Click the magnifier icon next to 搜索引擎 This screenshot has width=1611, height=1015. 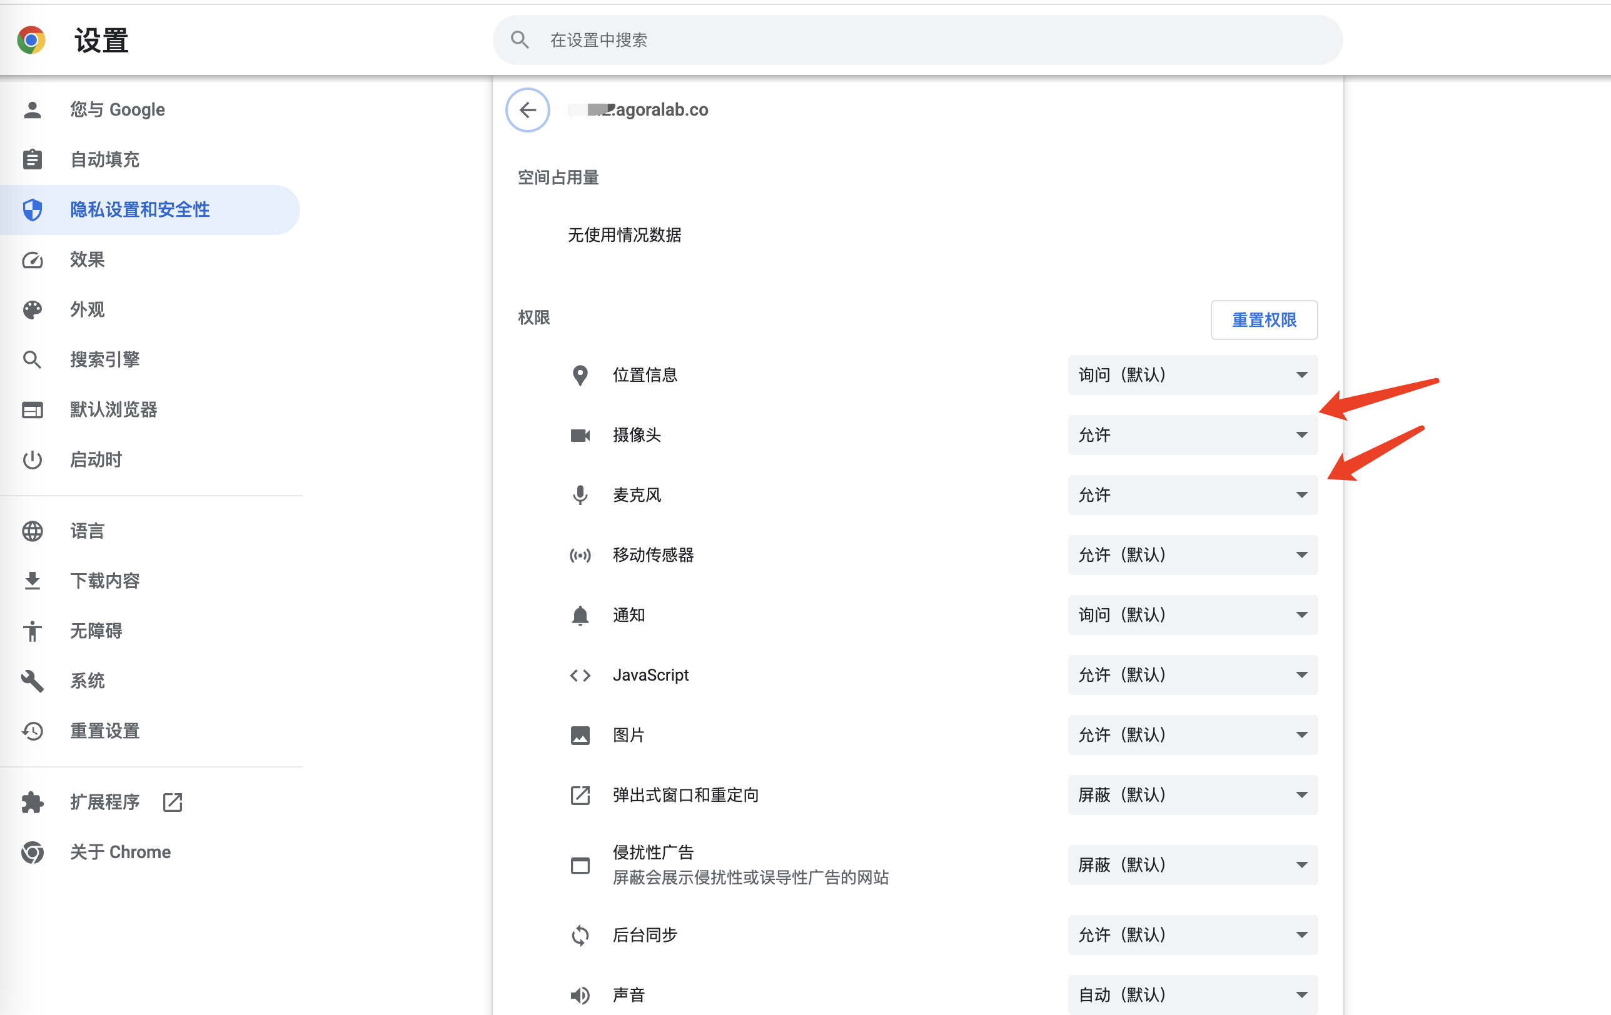tap(32, 360)
